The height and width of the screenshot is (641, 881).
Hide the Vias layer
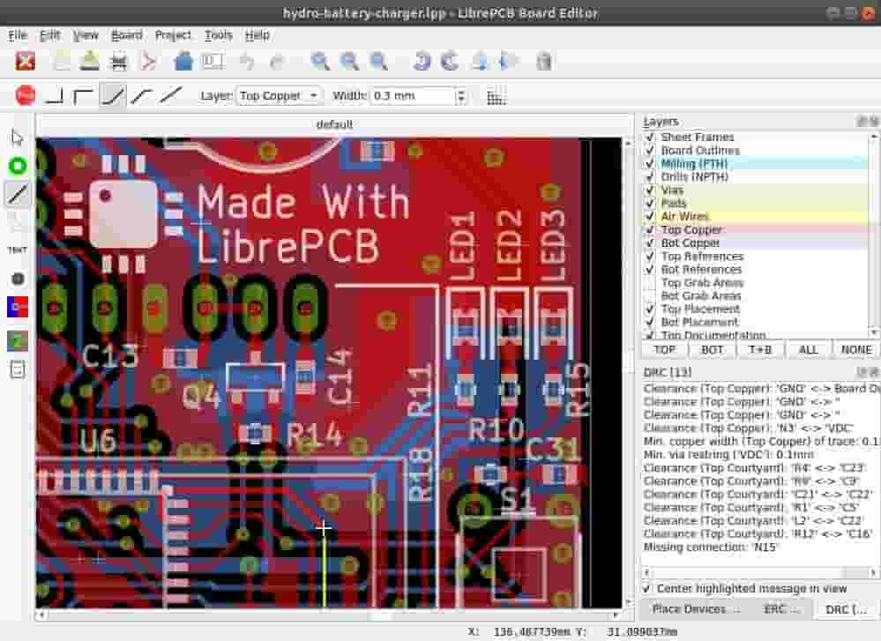point(649,190)
